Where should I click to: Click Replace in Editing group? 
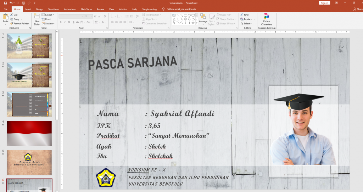click(x=248, y=19)
